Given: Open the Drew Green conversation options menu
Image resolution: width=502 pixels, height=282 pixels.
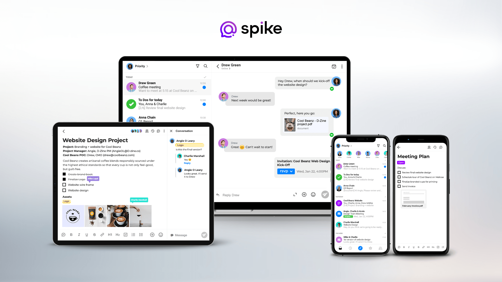Looking at the screenshot, I should [x=342, y=66].
